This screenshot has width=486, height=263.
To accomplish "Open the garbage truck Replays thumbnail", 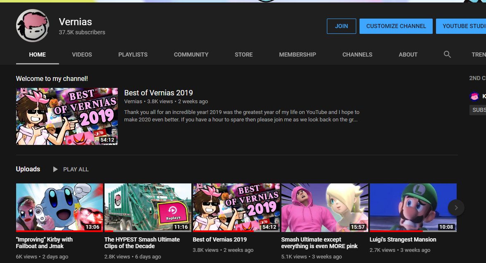I will pos(148,208).
